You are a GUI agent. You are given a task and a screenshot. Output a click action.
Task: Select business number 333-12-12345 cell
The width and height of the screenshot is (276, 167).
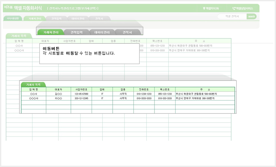pos(81,99)
